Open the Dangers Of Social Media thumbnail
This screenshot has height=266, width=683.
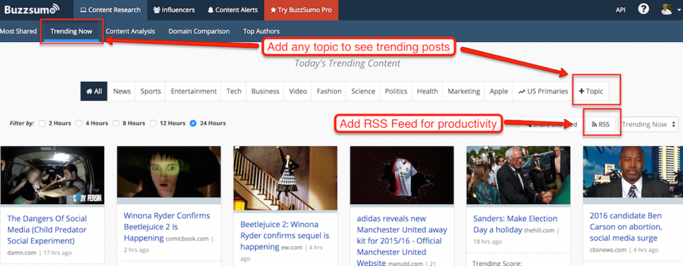52,175
